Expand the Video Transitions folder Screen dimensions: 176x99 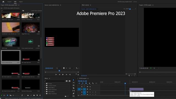tap(45, 94)
